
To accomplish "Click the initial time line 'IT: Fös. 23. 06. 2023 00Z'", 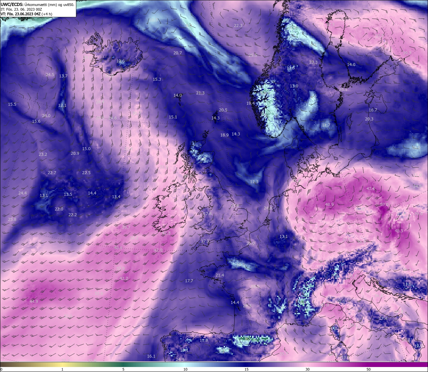I will click(21, 9).
